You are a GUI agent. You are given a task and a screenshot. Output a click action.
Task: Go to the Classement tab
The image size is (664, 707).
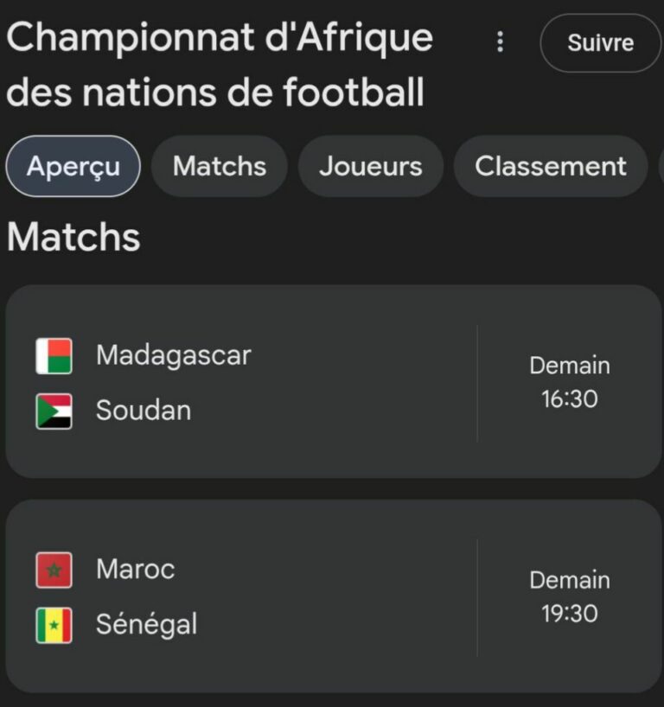pos(550,166)
